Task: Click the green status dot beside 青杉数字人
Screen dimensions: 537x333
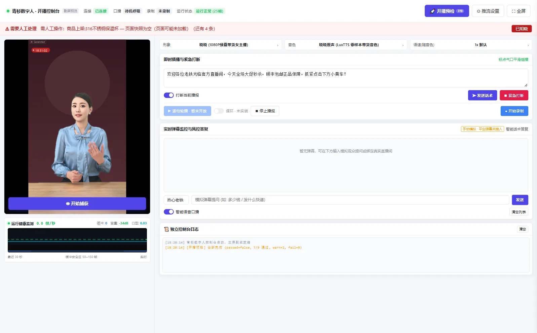Action: (8, 11)
